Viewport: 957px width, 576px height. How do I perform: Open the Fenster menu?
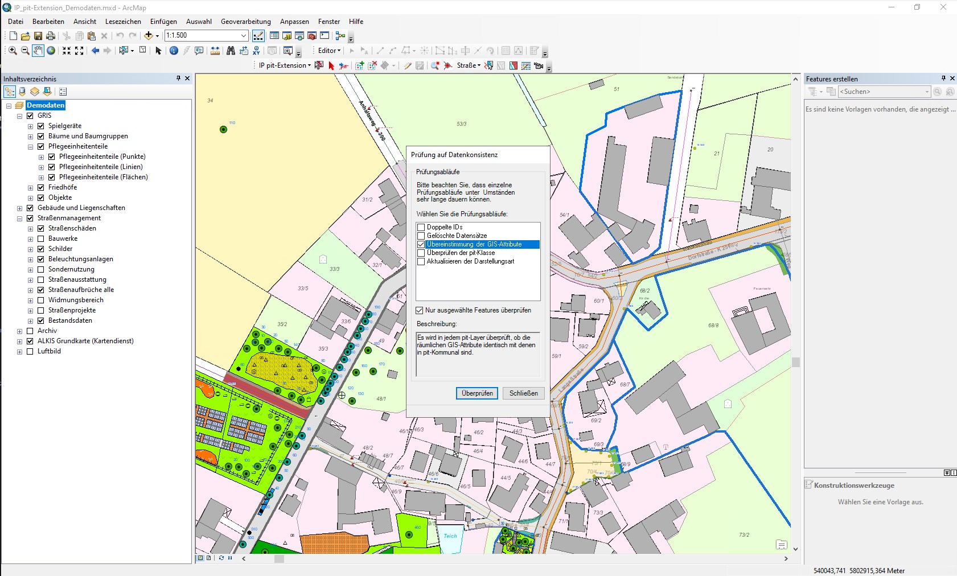point(328,21)
